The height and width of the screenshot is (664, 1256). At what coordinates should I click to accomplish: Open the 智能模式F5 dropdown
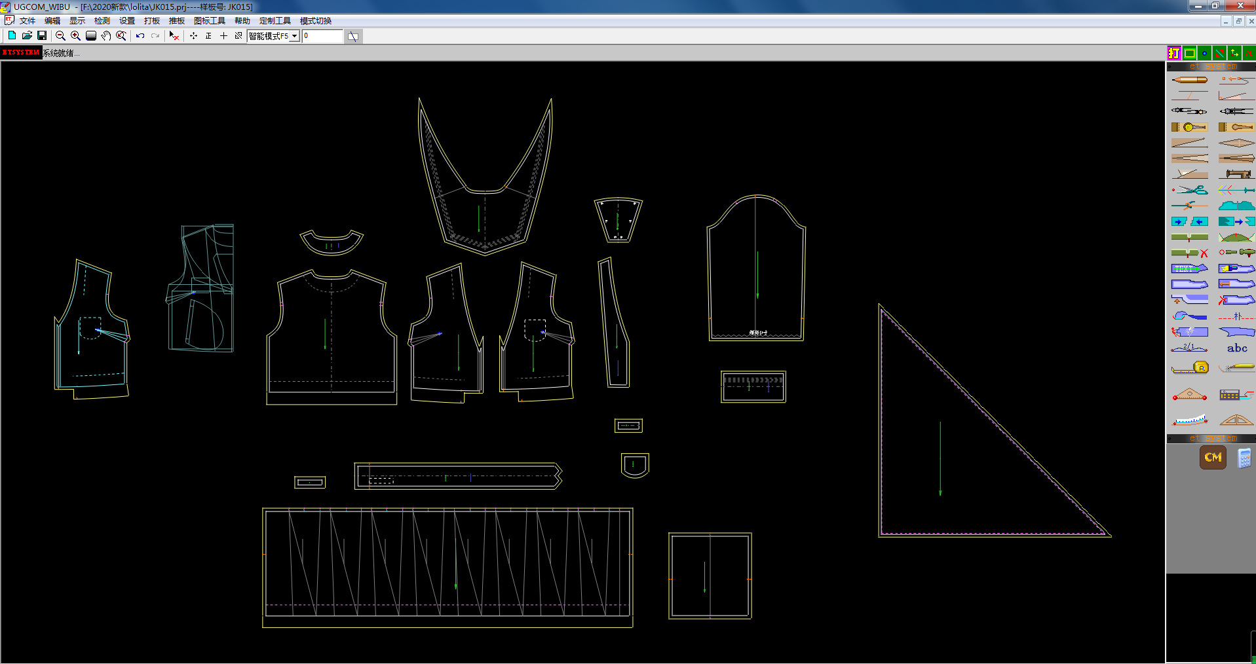(294, 36)
